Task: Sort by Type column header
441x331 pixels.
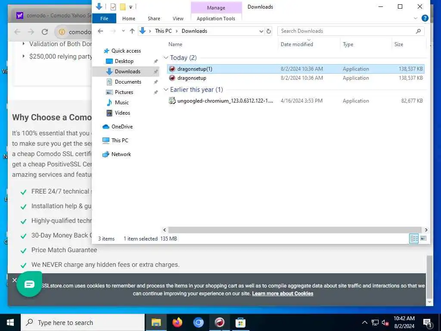Action: tap(348, 44)
